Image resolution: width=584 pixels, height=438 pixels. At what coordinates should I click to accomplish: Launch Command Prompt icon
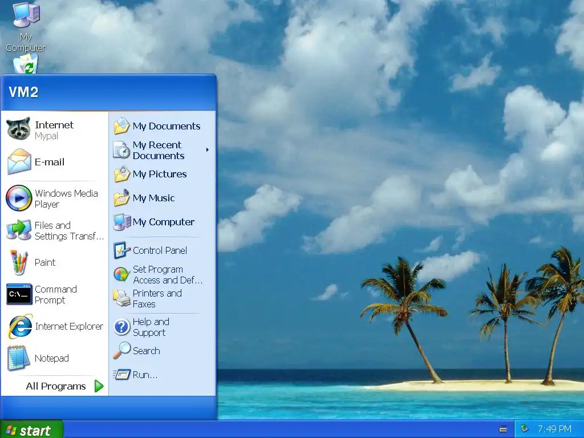click(x=19, y=294)
